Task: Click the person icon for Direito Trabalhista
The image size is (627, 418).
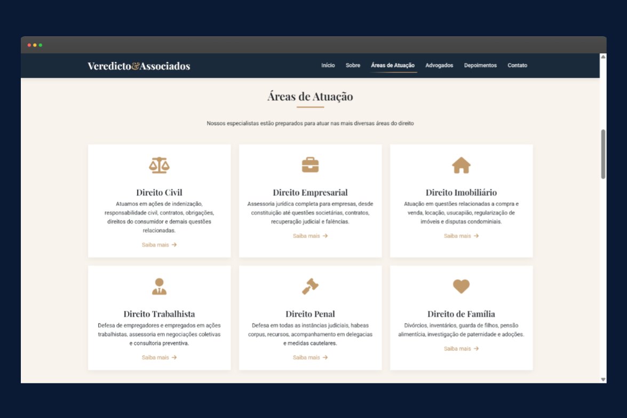Action: pyautogui.click(x=159, y=287)
